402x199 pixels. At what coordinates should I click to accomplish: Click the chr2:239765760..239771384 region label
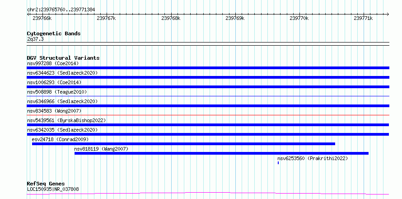pyautogui.click(x=61, y=10)
